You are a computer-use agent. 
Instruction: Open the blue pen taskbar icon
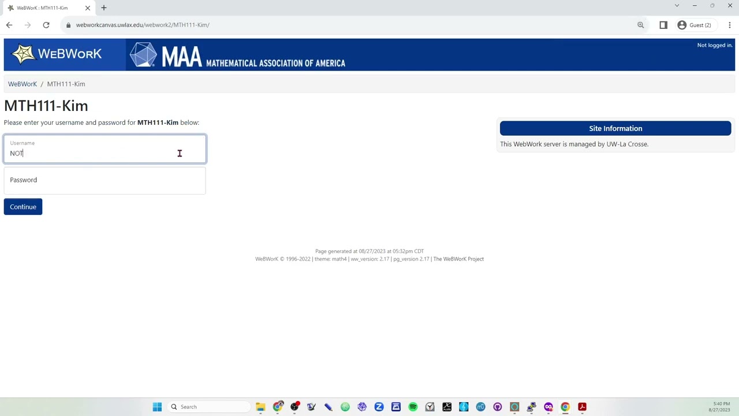(329, 407)
